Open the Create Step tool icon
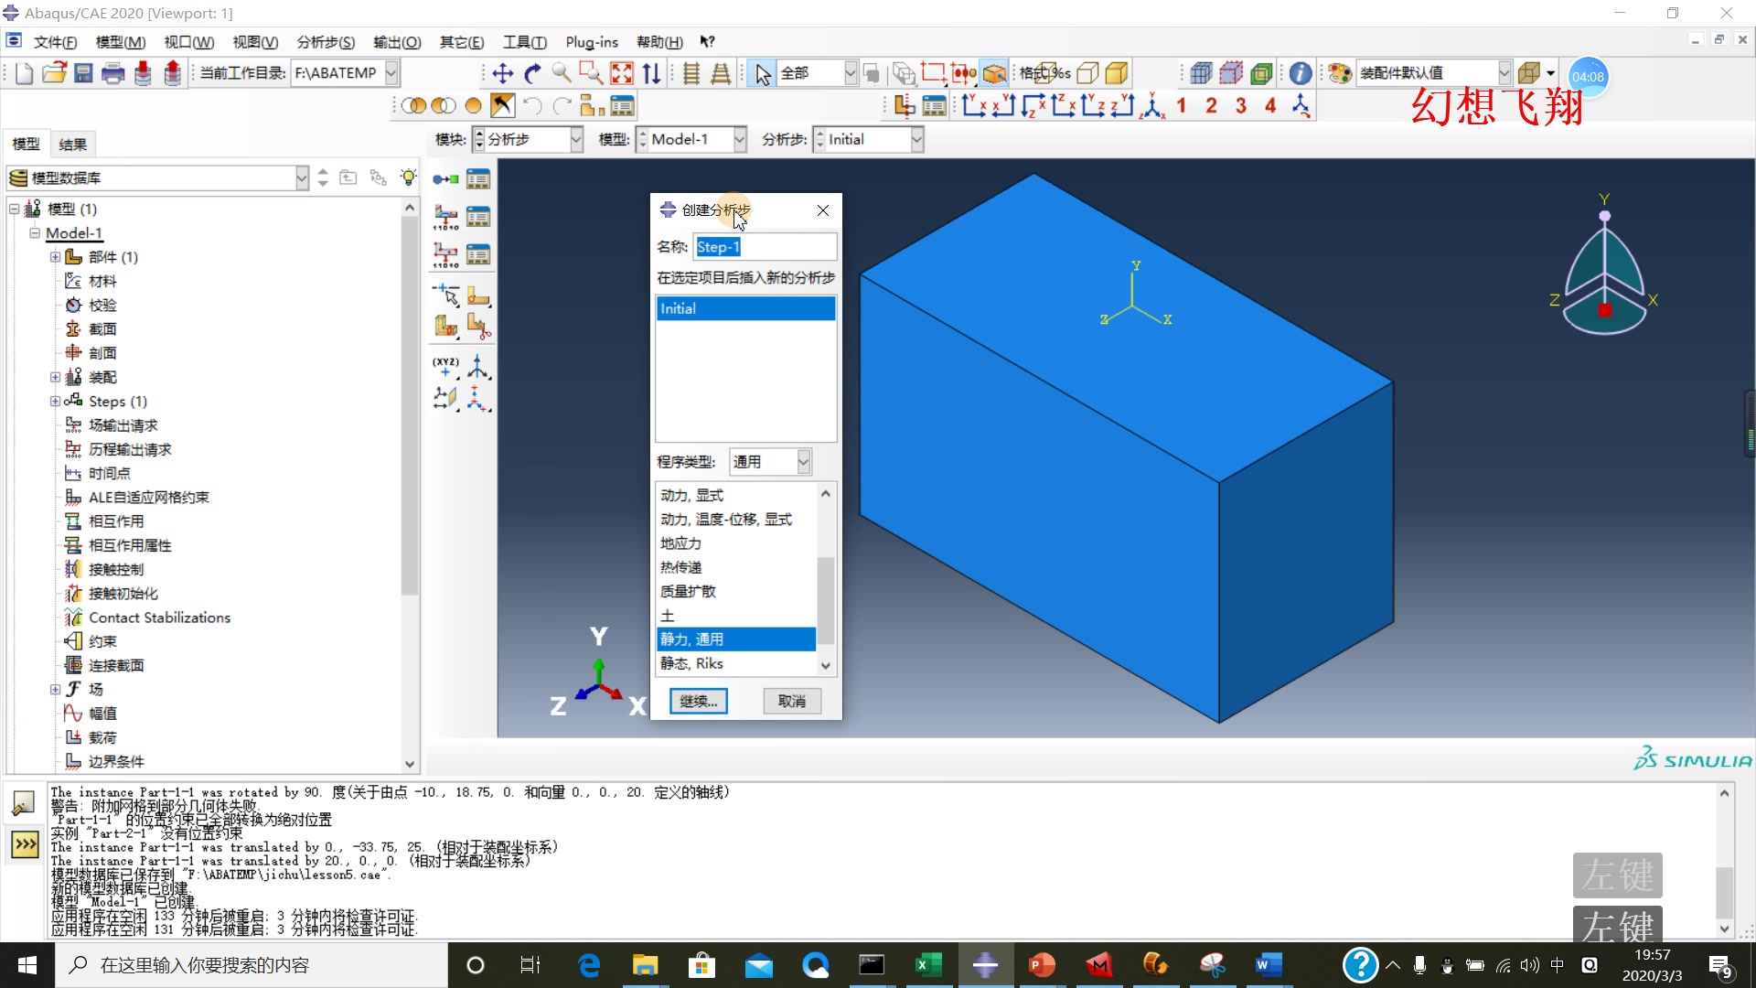This screenshot has height=988, width=1756. (x=445, y=179)
